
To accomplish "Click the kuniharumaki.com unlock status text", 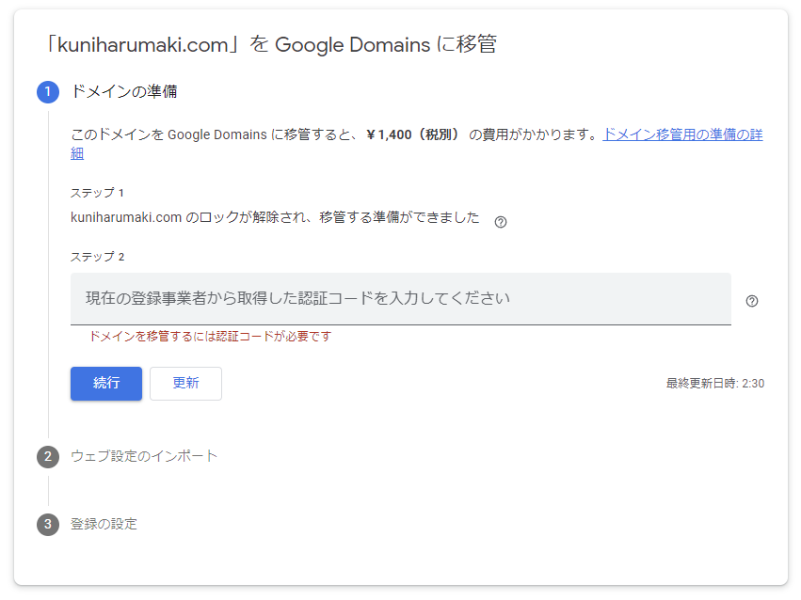I will tap(275, 217).
